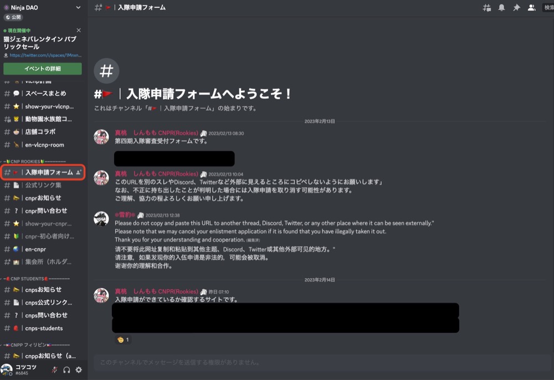Switch to the en-cnpr channel

(x=43, y=249)
